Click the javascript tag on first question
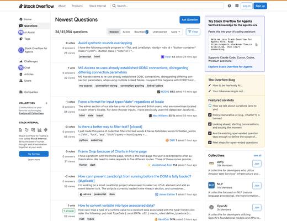Viewport: 287px width, 221px height. [85, 56]
